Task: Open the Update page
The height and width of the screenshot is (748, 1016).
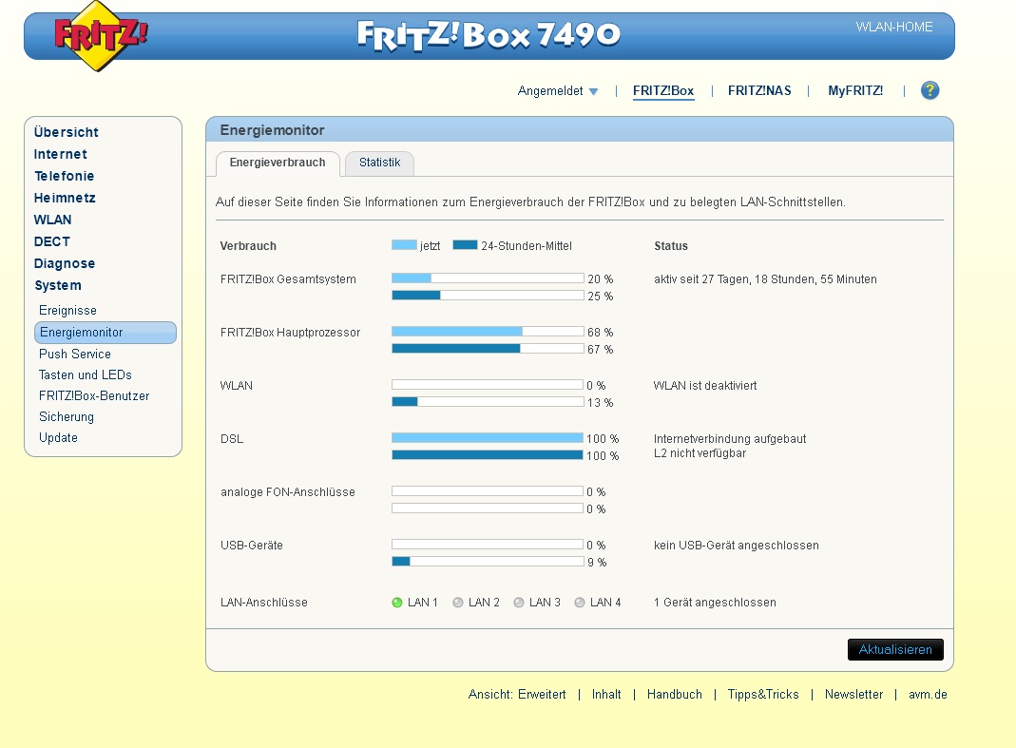Action: [x=58, y=437]
